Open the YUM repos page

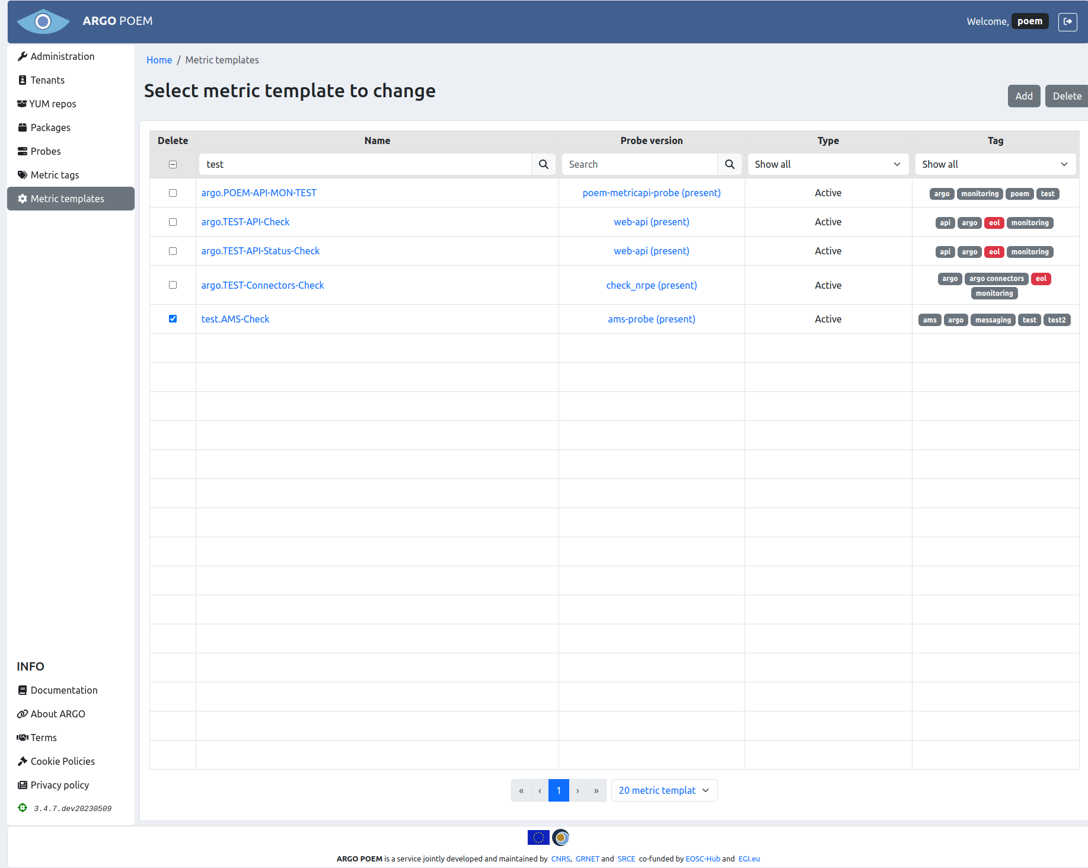point(53,104)
